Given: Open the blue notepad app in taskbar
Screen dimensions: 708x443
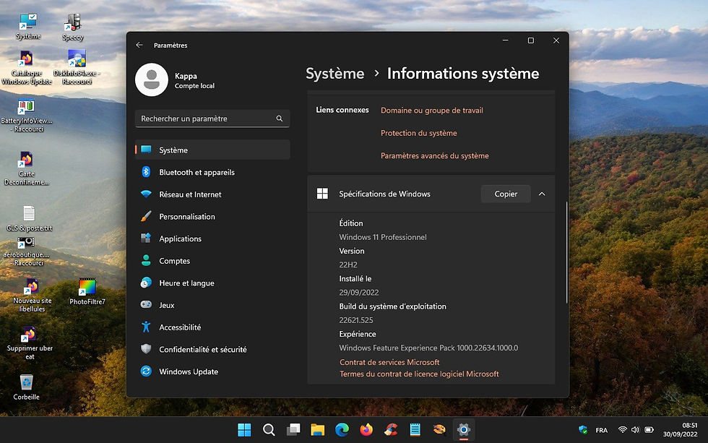Looking at the screenshot, I should coord(415,430).
